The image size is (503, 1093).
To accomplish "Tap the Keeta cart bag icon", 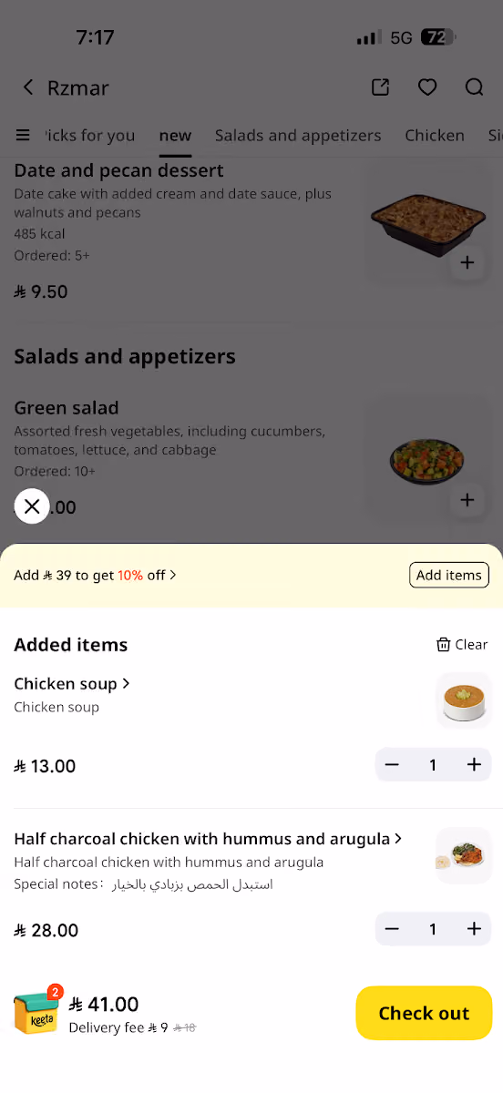I will tap(36, 1012).
